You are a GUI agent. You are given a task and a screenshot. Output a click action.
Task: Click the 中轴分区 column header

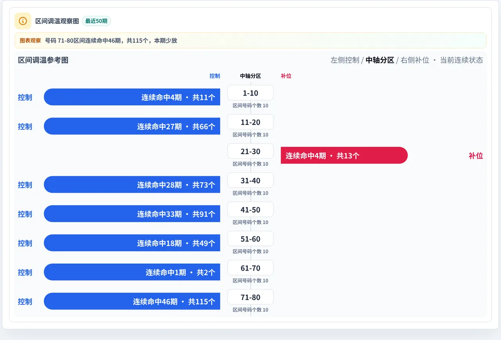click(250, 76)
